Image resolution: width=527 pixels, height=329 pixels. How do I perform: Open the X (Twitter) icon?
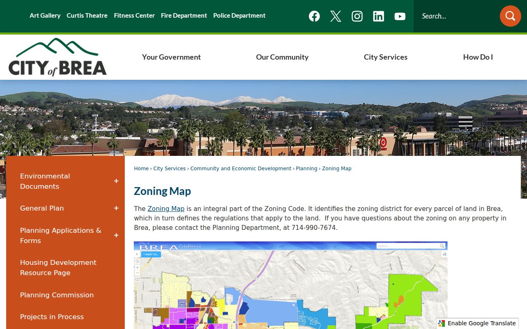(336, 16)
